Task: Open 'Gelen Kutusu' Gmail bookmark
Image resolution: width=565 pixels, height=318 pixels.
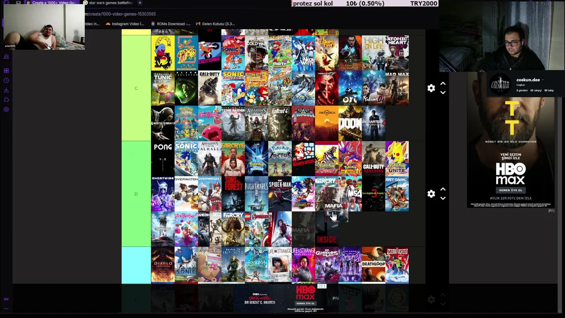Action: [x=215, y=24]
